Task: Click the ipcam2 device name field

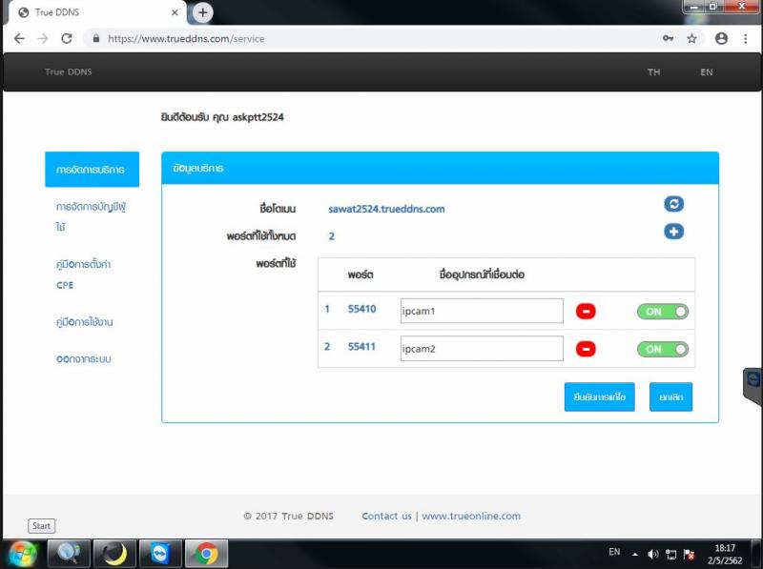Action: click(482, 348)
